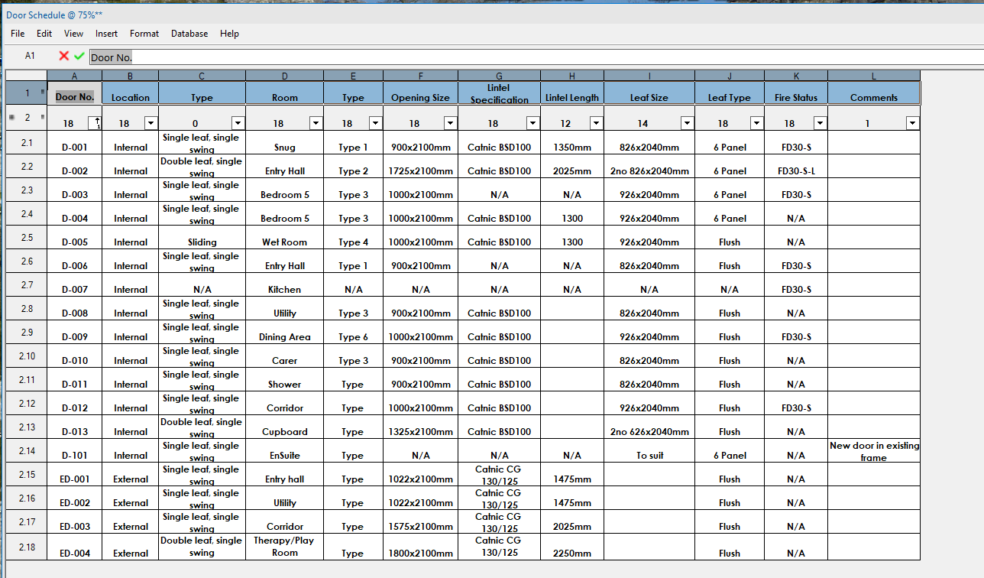Click the red X to cancel the cell edit
Viewport: 984px width, 578px height.
point(63,56)
